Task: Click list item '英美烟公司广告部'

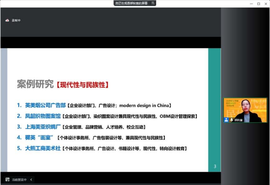Action: pyautogui.click(x=46, y=105)
